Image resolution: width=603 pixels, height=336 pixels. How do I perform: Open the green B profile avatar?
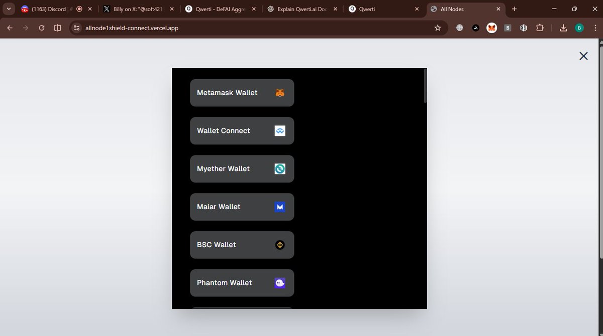pyautogui.click(x=579, y=28)
